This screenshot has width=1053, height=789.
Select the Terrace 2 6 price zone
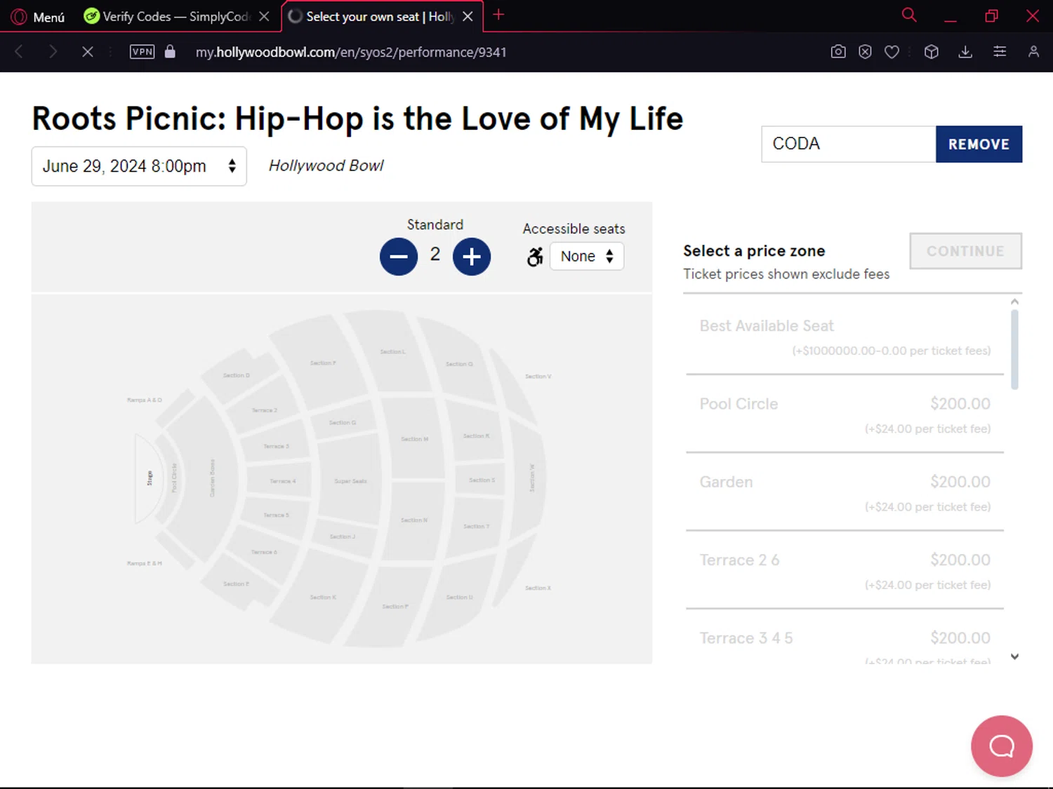point(845,570)
